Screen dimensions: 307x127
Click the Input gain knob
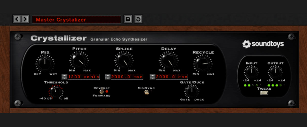(251, 72)
